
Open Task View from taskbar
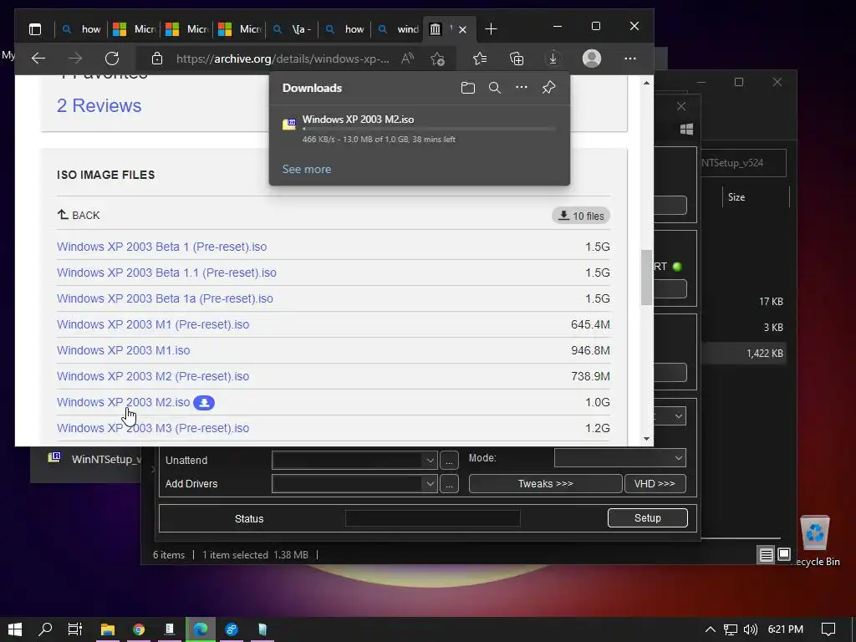point(74,629)
